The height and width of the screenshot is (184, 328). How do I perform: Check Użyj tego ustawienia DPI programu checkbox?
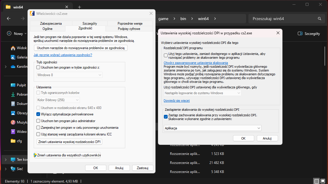[x=166, y=56]
